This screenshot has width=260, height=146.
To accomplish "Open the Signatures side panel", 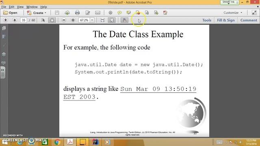I will (x=4, y=63).
